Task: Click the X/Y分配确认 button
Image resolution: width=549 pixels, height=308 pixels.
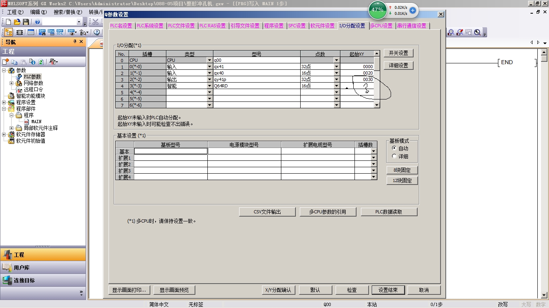Action: (278, 290)
